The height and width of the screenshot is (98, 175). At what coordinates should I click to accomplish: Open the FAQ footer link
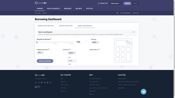[x=62, y=79]
